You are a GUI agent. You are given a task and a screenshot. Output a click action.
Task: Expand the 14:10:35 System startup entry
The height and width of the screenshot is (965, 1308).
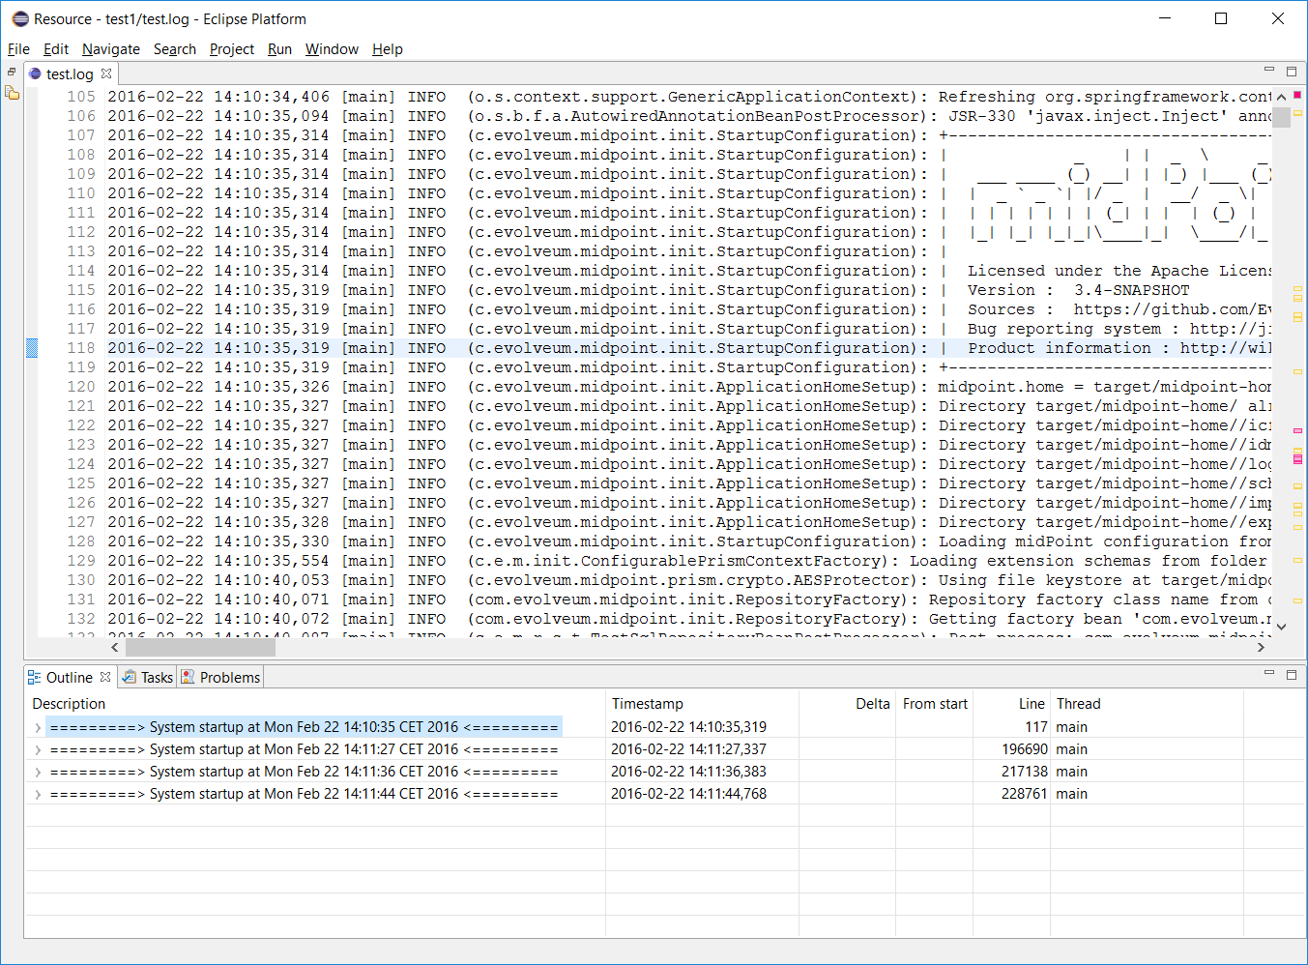[x=38, y=727]
